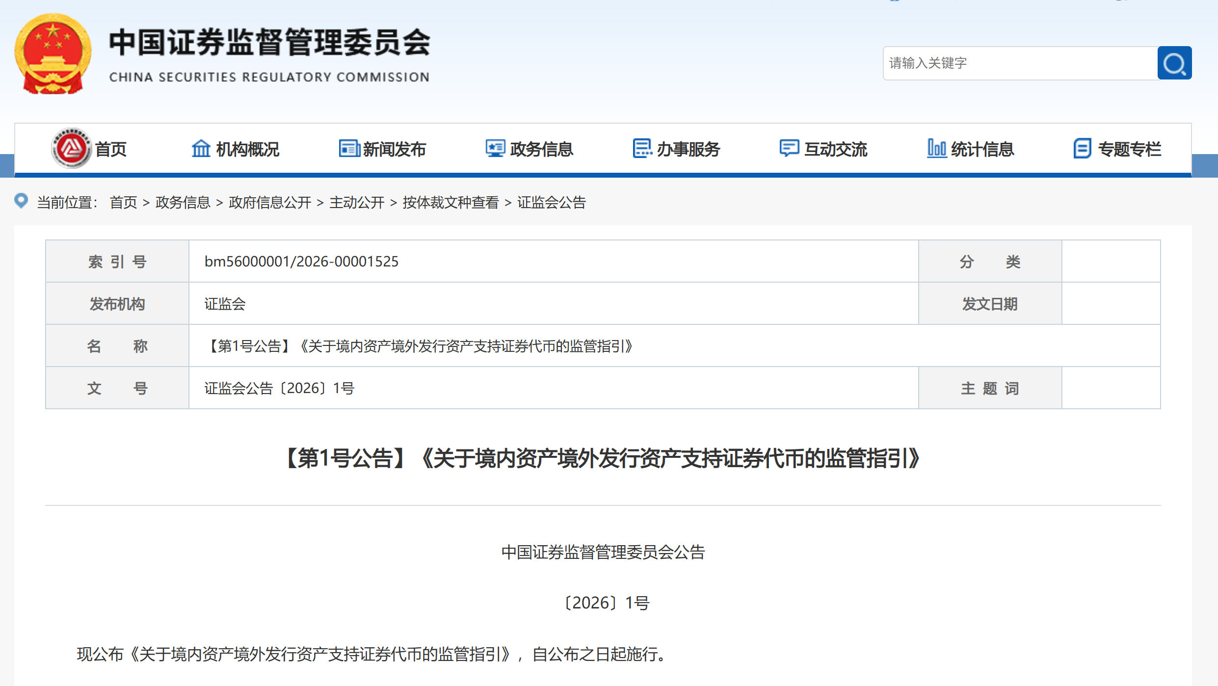Open 证监会公告 breadcrumb link
The width and height of the screenshot is (1218, 686).
pyautogui.click(x=552, y=202)
